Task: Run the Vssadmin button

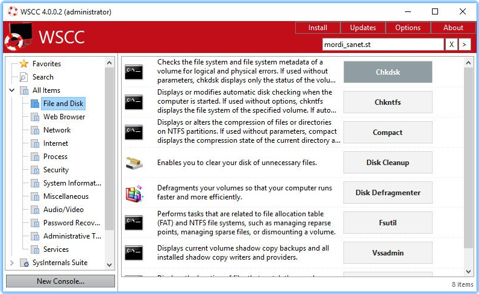Action: [387, 253]
